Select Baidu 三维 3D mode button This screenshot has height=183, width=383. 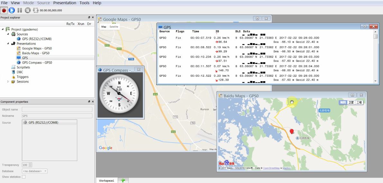[x=359, y=102]
